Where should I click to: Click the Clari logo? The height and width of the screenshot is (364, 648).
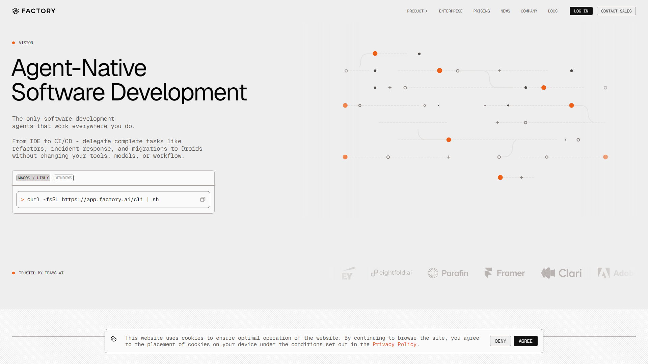(561, 273)
